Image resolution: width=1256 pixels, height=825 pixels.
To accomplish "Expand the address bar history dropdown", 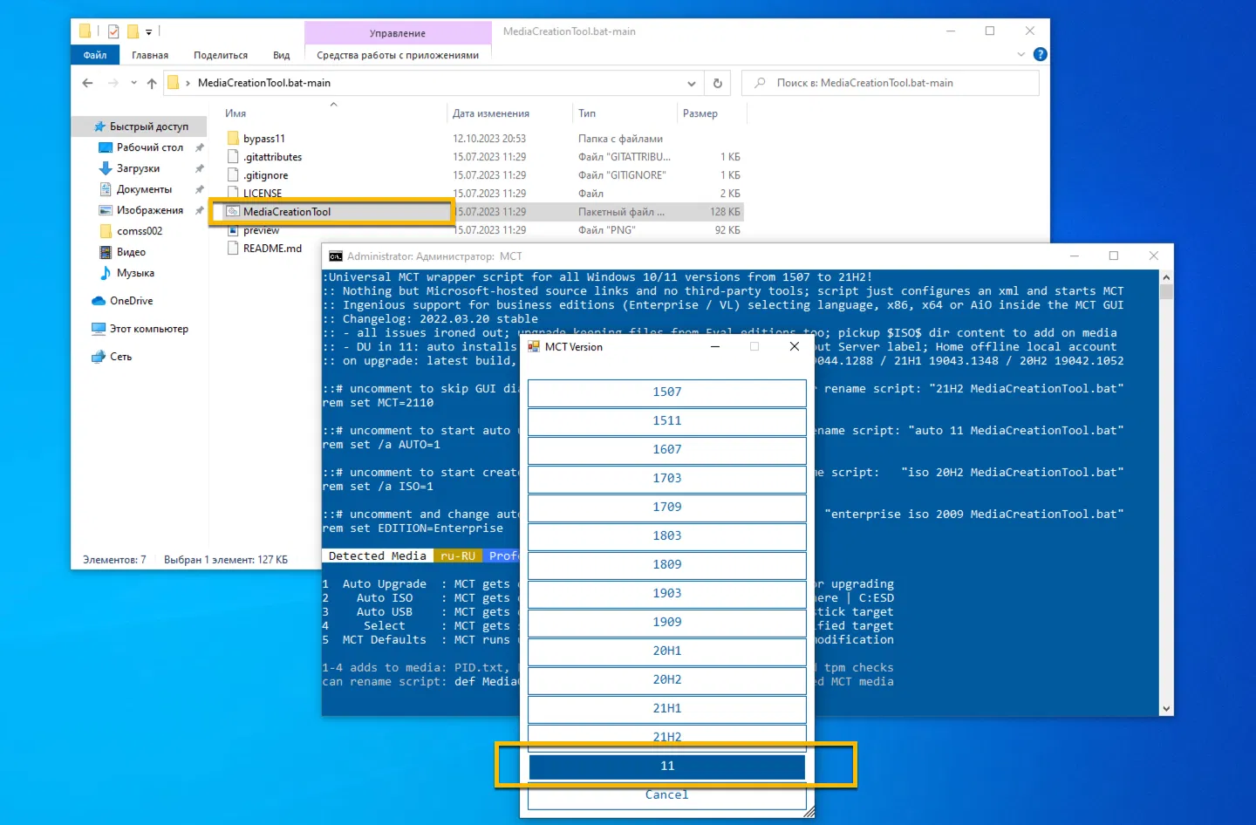I will pyautogui.click(x=692, y=83).
